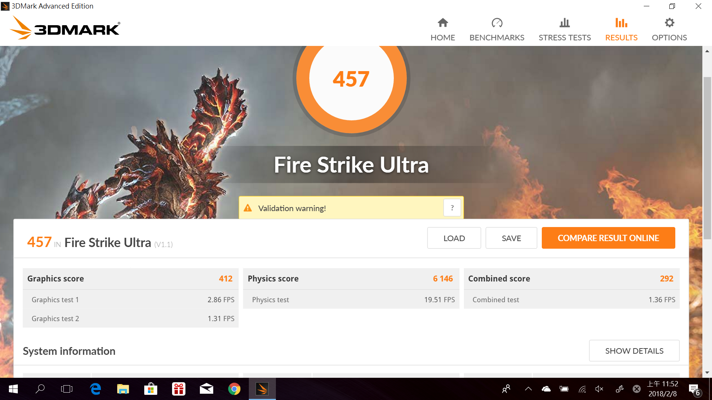The image size is (712, 400).
Task: Click 3DMark icon in the taskbar
Action: pos(262,389)
